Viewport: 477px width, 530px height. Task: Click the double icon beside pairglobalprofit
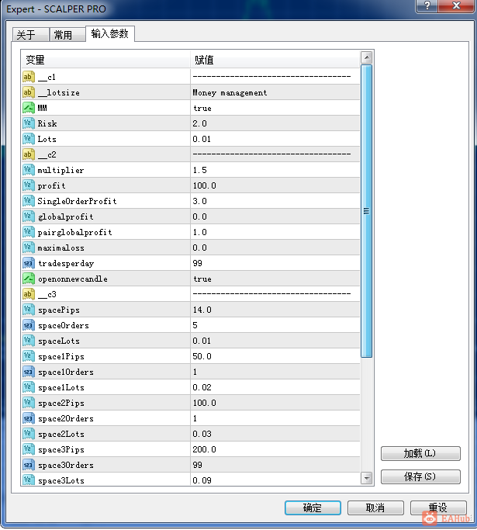click(x=29, y=232)
